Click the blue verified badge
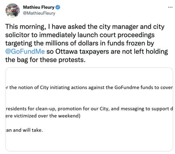This screenshot has height=154, width=175. coord(58,7)
